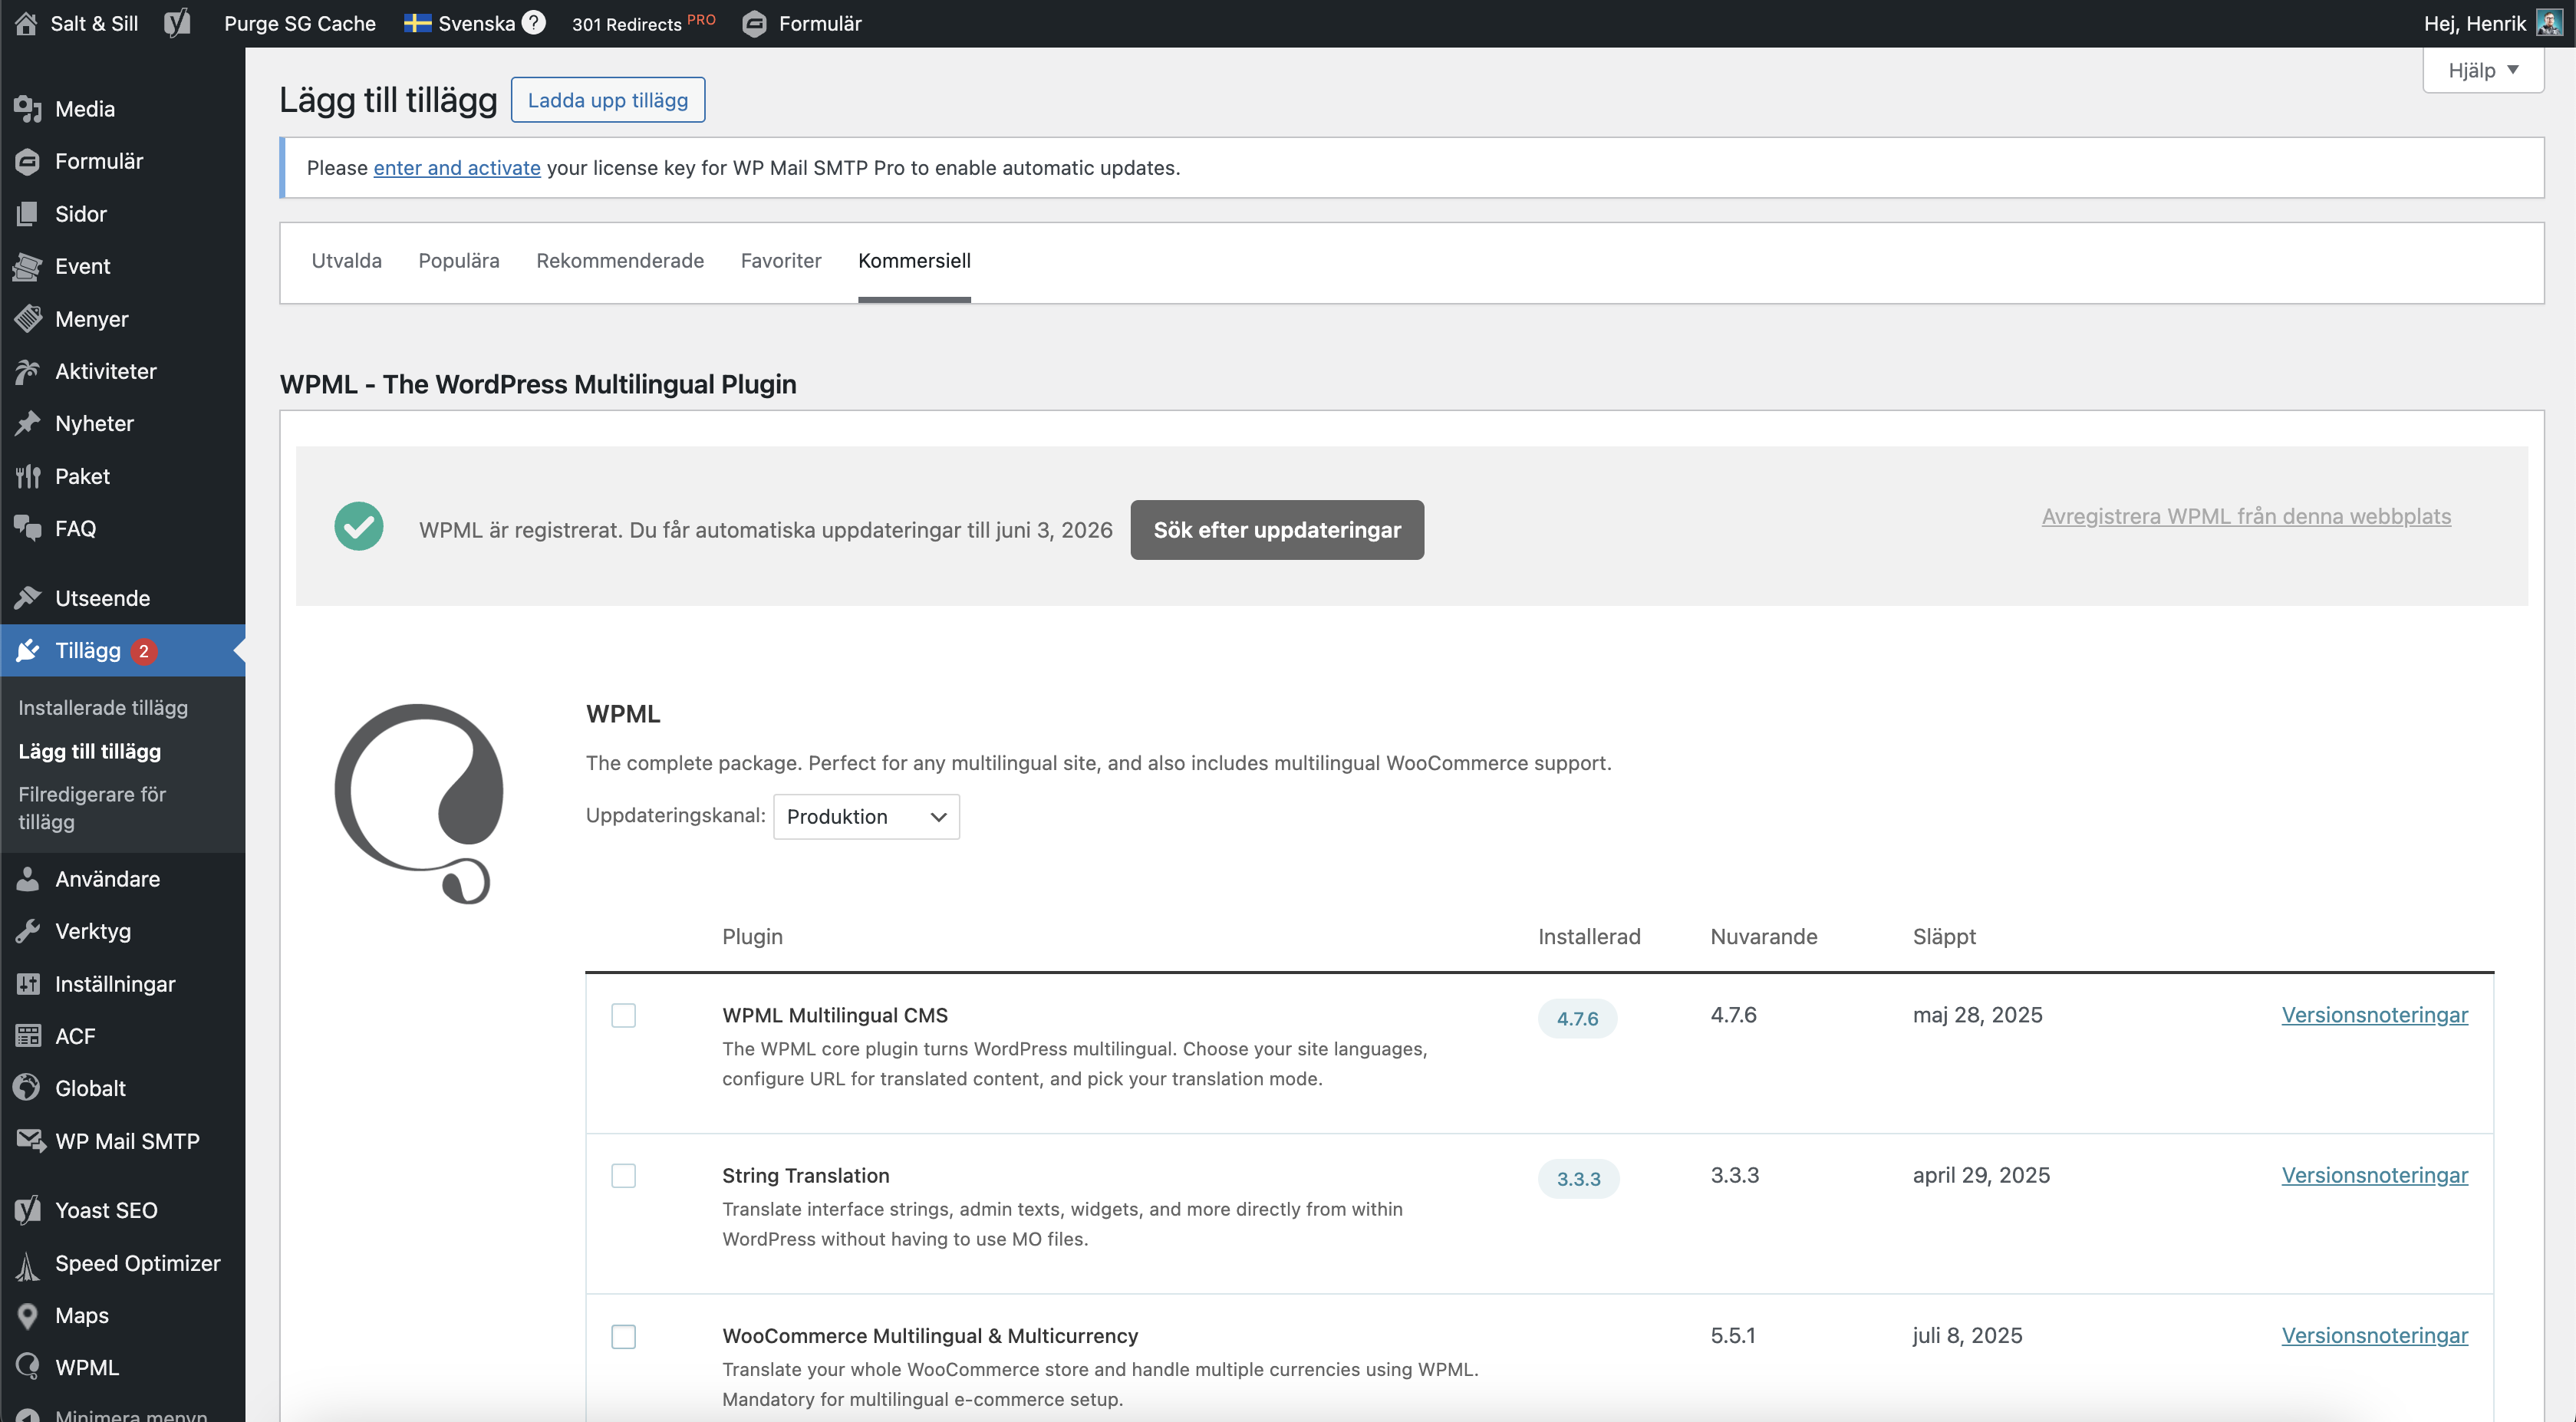
Task: Open Filredigerare för tillägg submenu item
Action: click(x=92, y=808)
